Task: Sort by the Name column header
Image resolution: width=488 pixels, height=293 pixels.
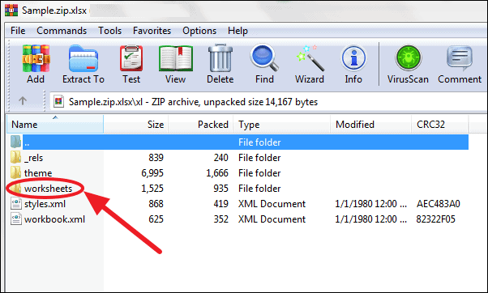Action: (55, 125)
